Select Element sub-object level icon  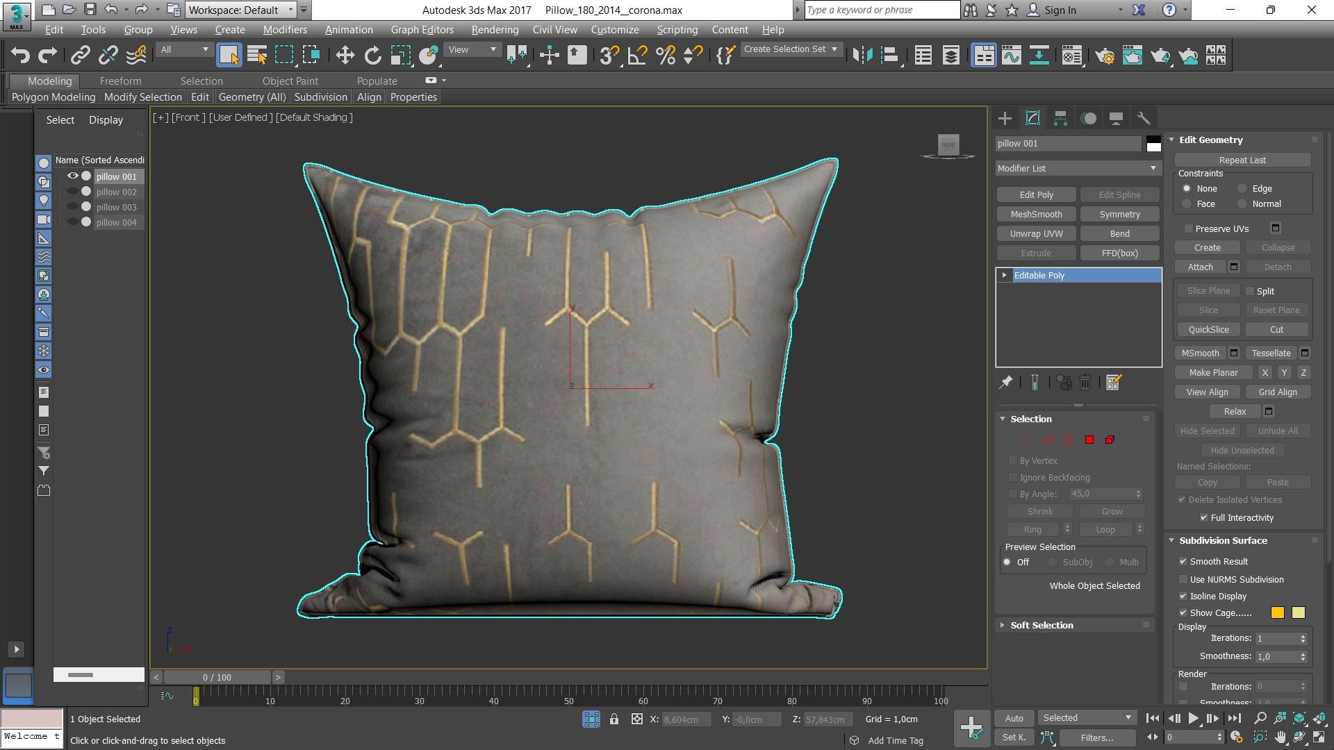coord(1110,440)
